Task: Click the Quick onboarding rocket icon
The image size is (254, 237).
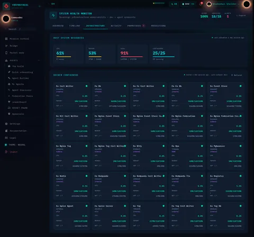Action: 9,72
